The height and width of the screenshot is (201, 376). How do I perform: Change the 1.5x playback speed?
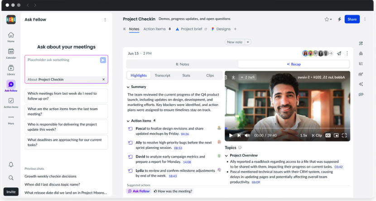tap(304, 135)
